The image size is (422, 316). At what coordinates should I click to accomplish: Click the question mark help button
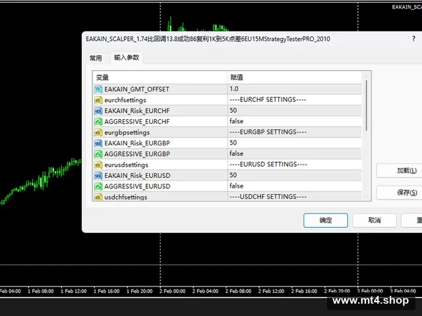click(413, 39)
